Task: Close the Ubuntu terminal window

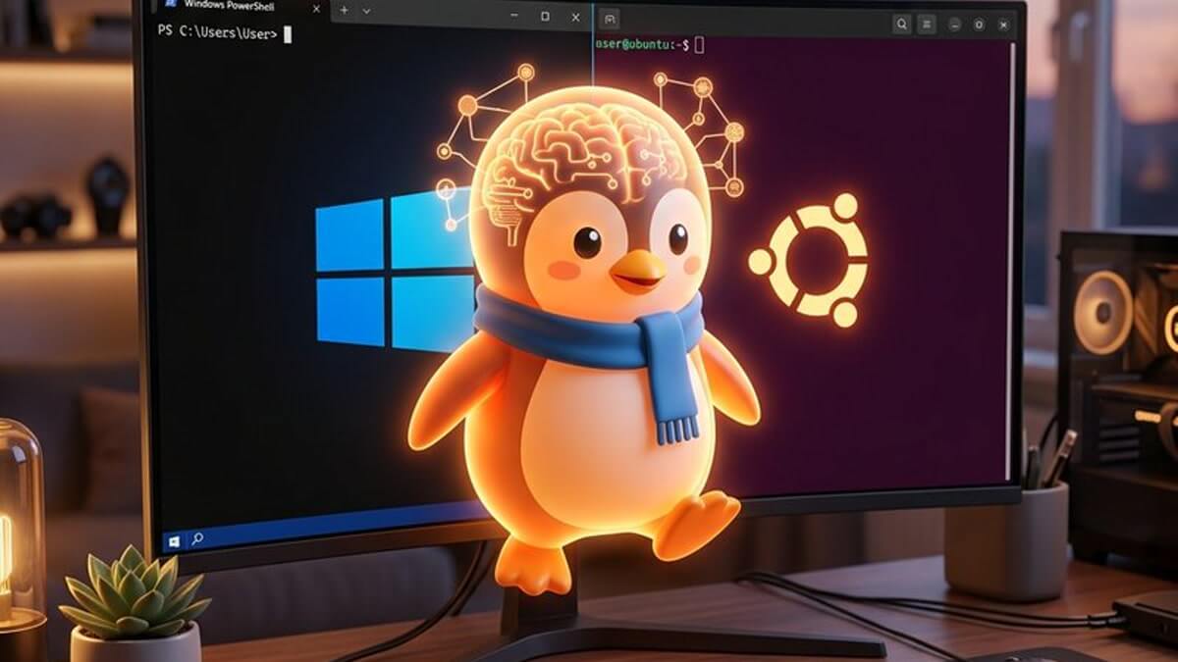Action: 1004,24
